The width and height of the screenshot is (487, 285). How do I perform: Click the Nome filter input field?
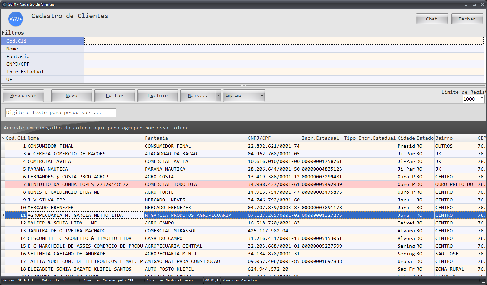[x=284, y=49]
